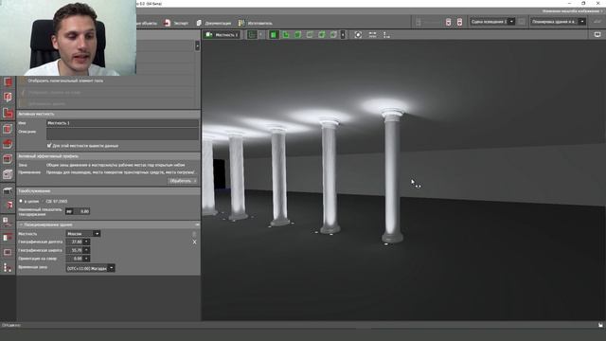Click the dark roof or ceiling tool in left sidebar
Viewport: 606px width, 341px height.
[8, 190]
